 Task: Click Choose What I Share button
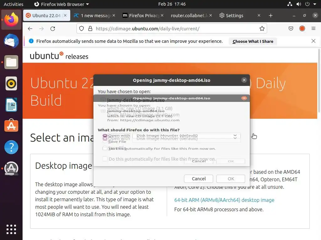253,42
